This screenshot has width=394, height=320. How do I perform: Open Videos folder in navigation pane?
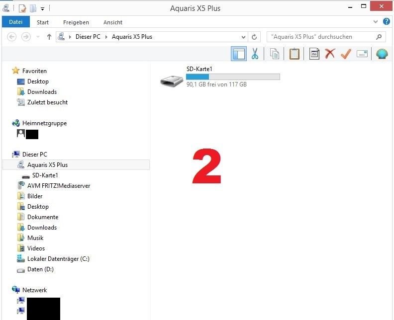tap(36, 248)
